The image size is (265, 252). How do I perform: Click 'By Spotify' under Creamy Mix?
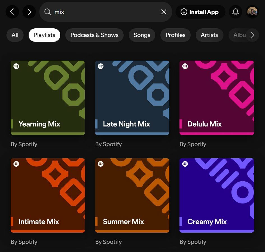[193, 242]
